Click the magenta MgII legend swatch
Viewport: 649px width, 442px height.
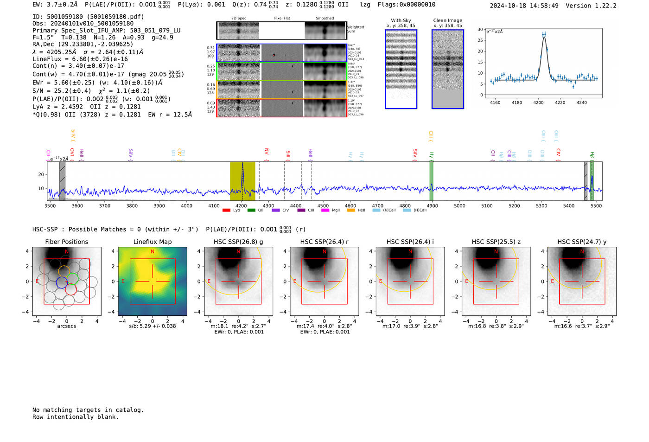pos(324,211)
